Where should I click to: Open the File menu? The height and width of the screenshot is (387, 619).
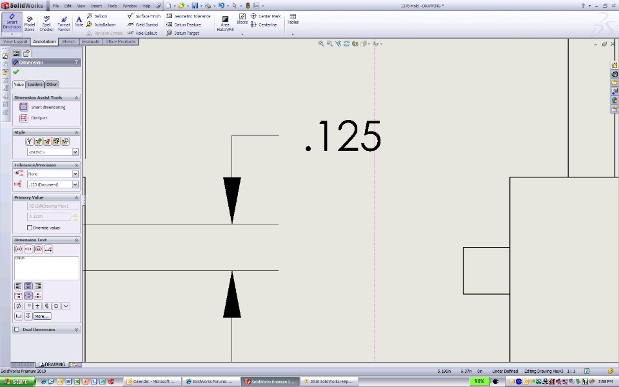(55, 6)
